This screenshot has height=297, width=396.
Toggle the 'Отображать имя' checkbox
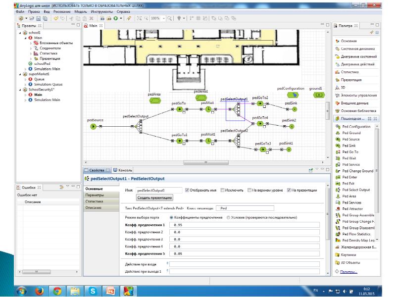(187, 190)
